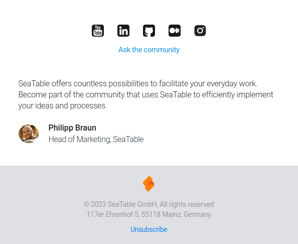
Task: Visit the LinkedIn page via icon
Action: 123,31
